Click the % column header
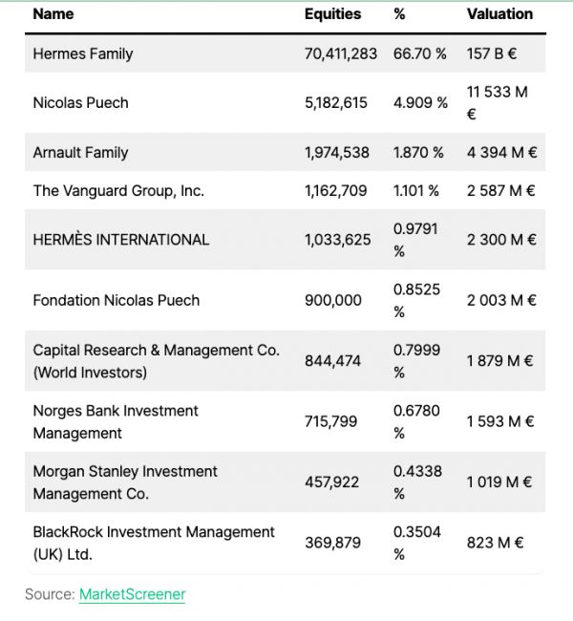 tap(399, 14)
